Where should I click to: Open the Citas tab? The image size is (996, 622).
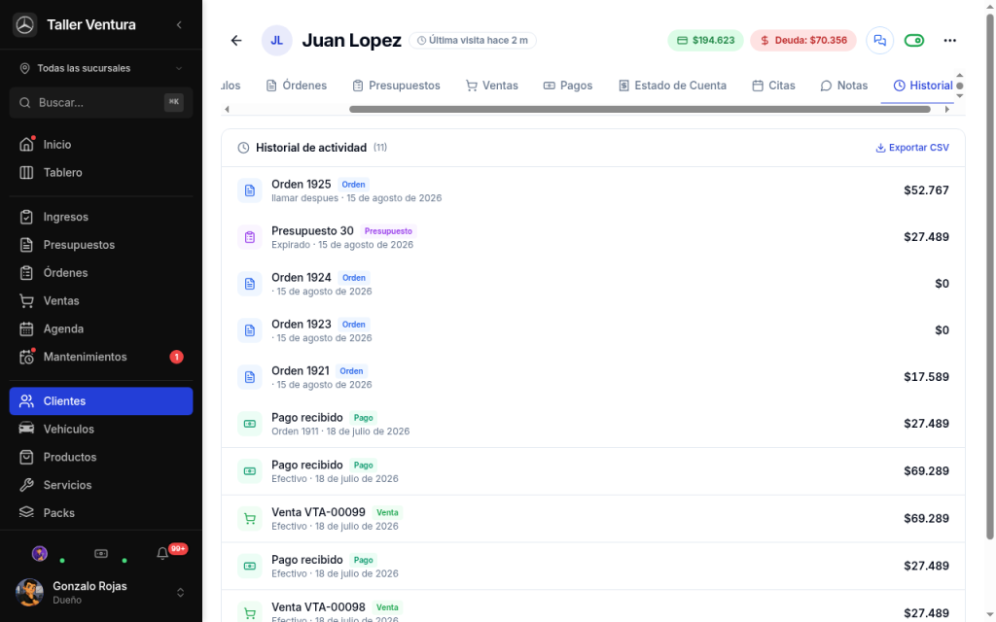pyautogui.click(x=773, y=86)
